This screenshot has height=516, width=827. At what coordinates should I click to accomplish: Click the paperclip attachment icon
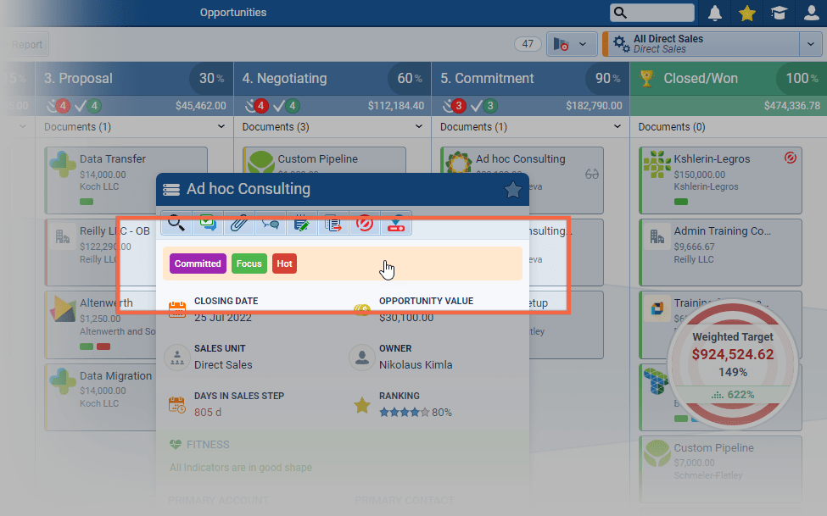pyautogui.click(x=239, y=223)
